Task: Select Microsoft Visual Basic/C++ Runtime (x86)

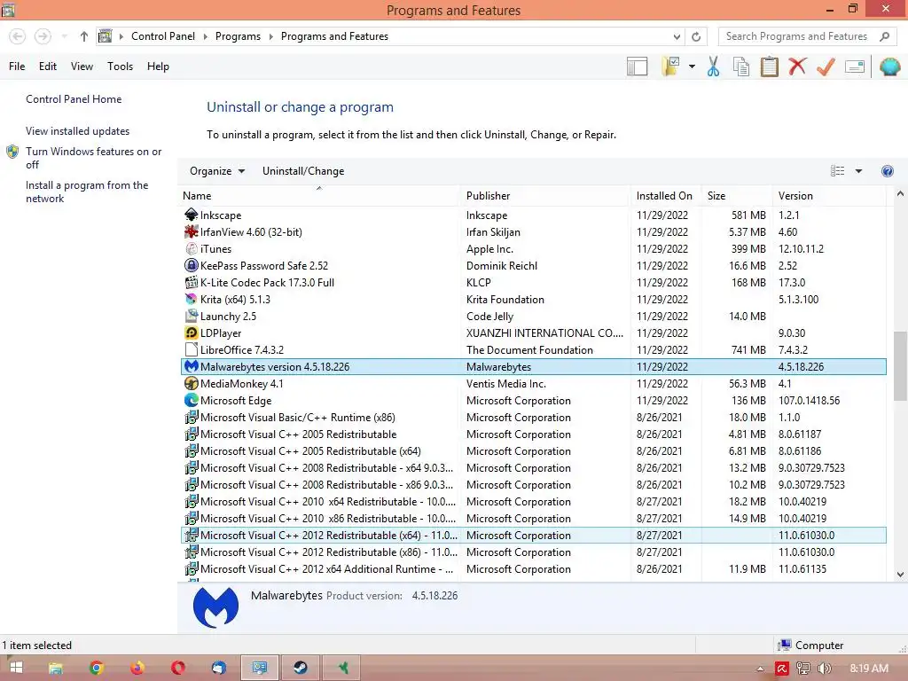Action: tap(533, 417)
